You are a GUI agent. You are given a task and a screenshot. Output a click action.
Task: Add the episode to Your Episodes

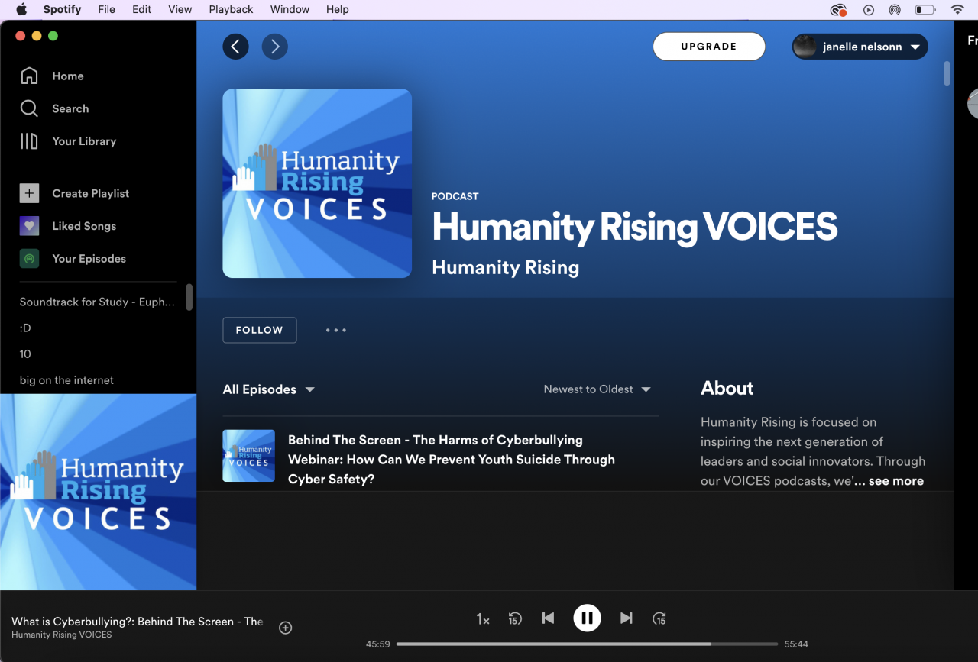(x=286, y=628)
